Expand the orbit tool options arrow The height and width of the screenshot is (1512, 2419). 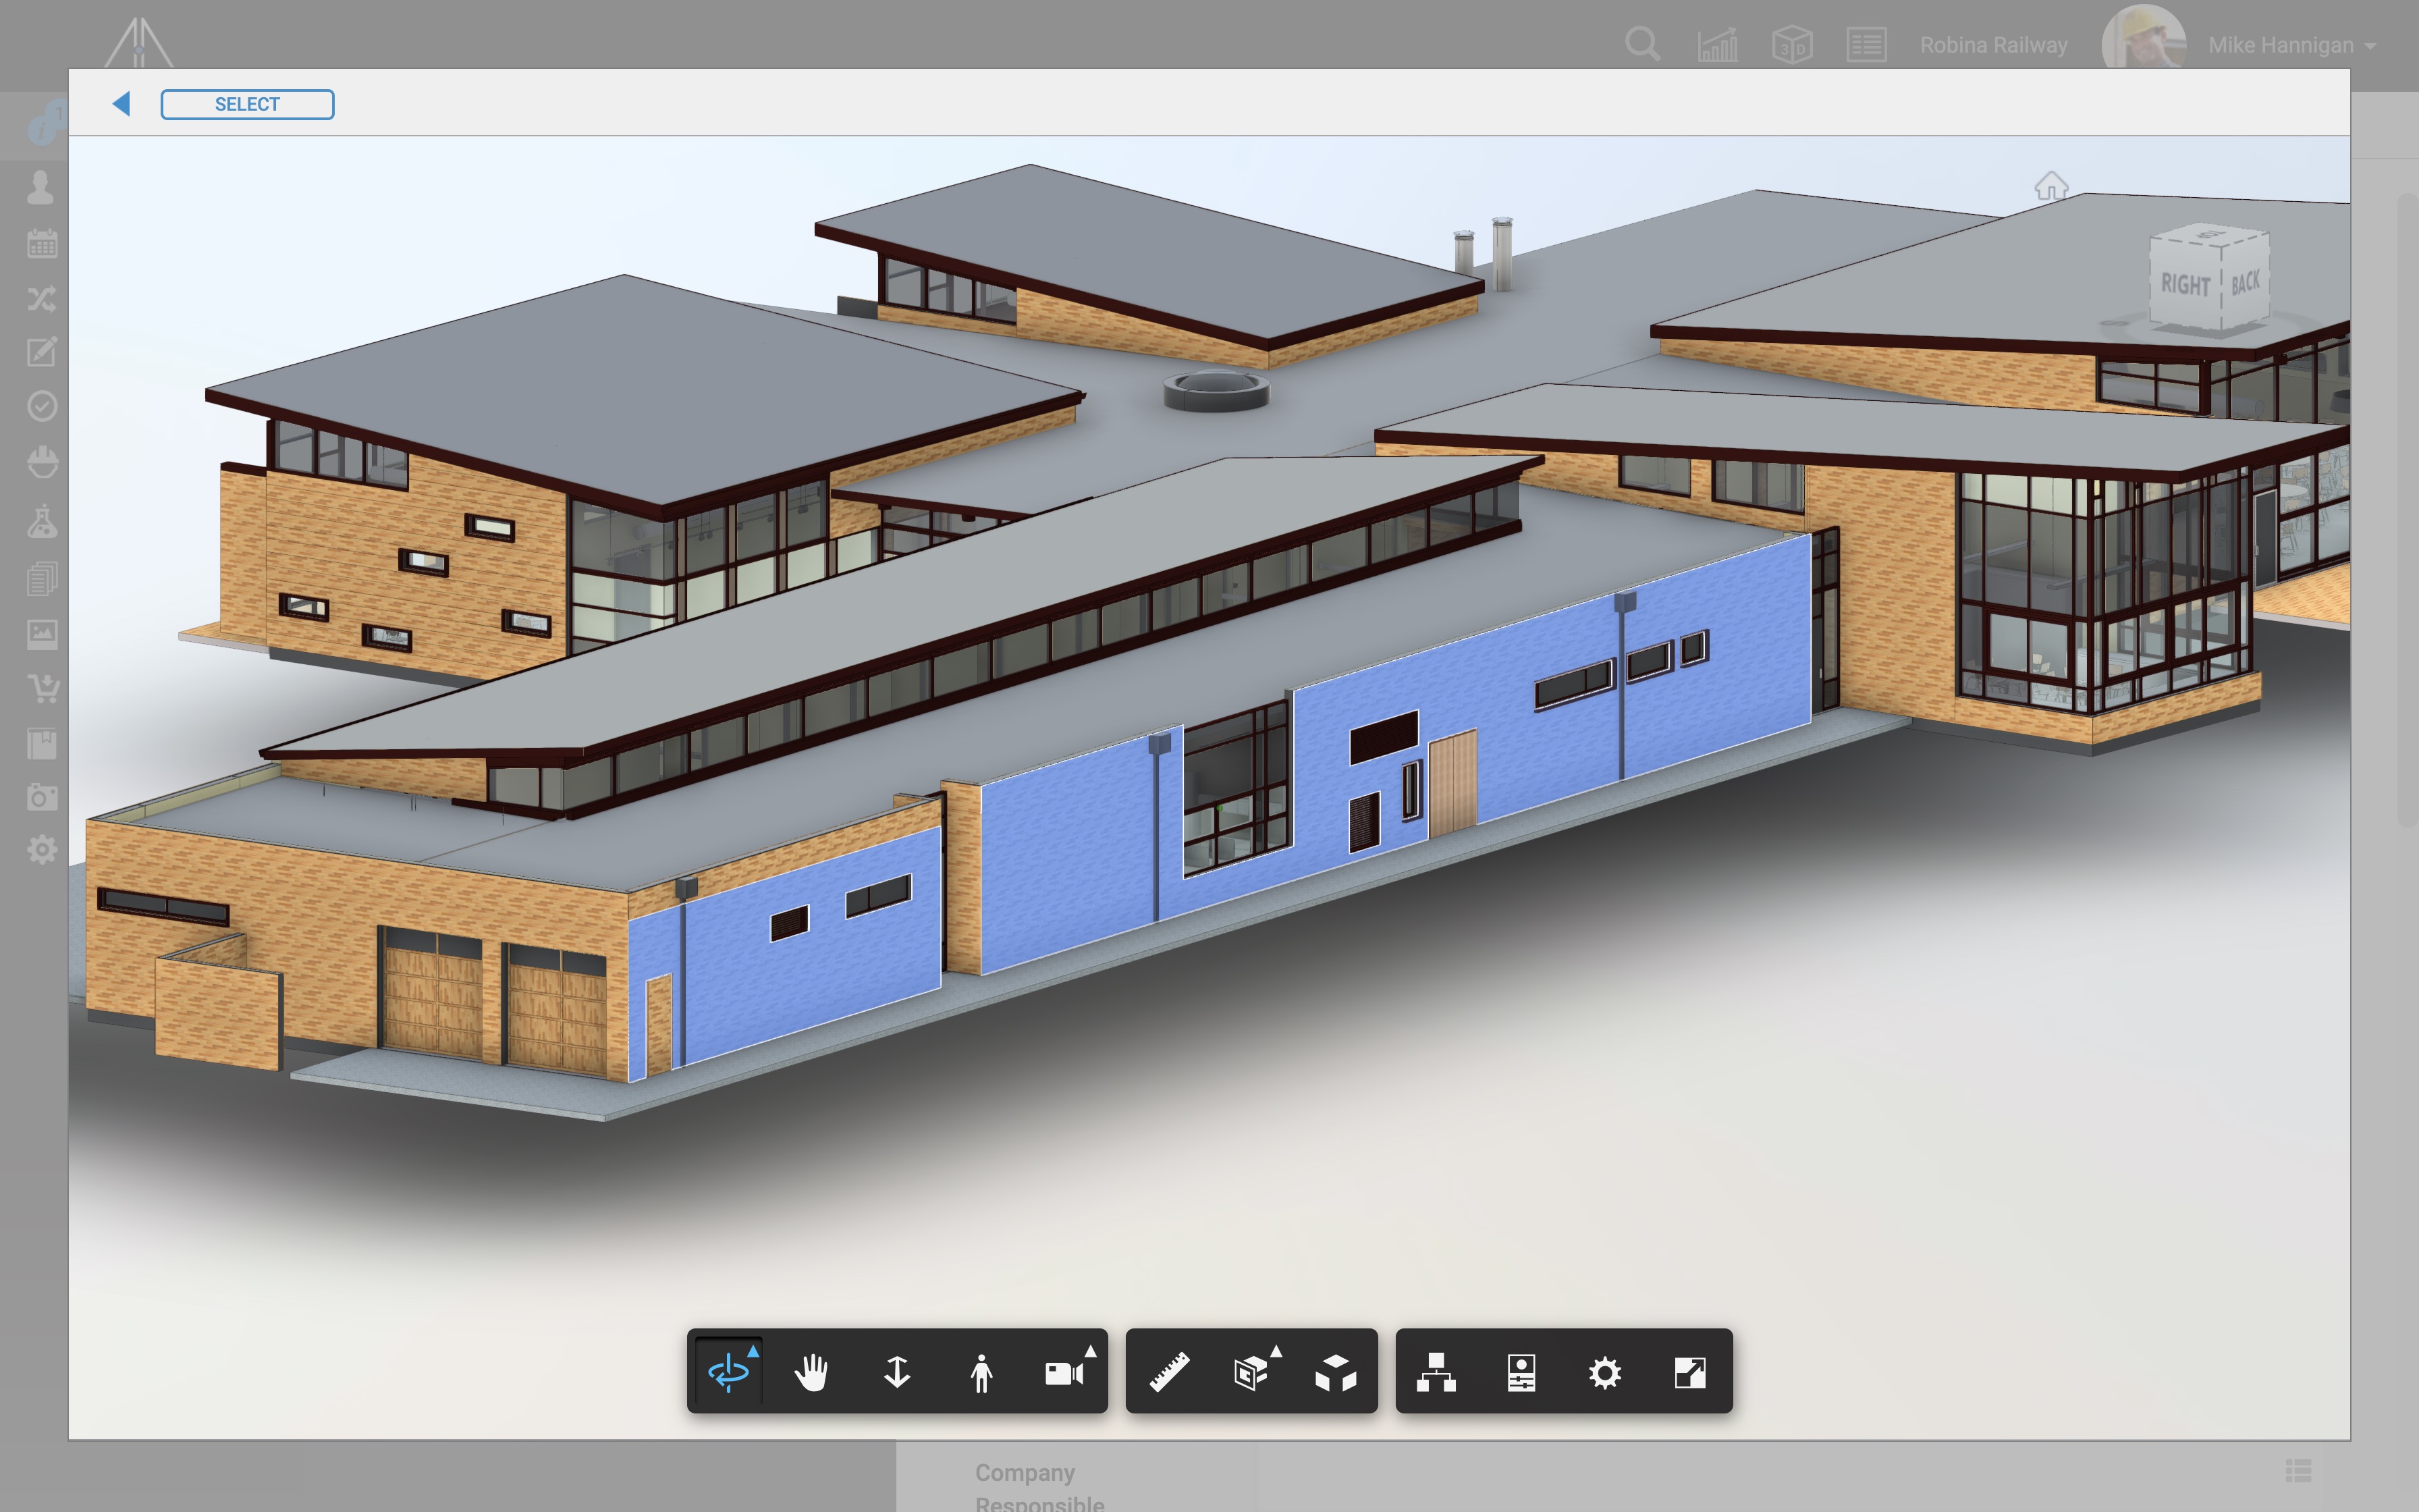click(753, 1351)
